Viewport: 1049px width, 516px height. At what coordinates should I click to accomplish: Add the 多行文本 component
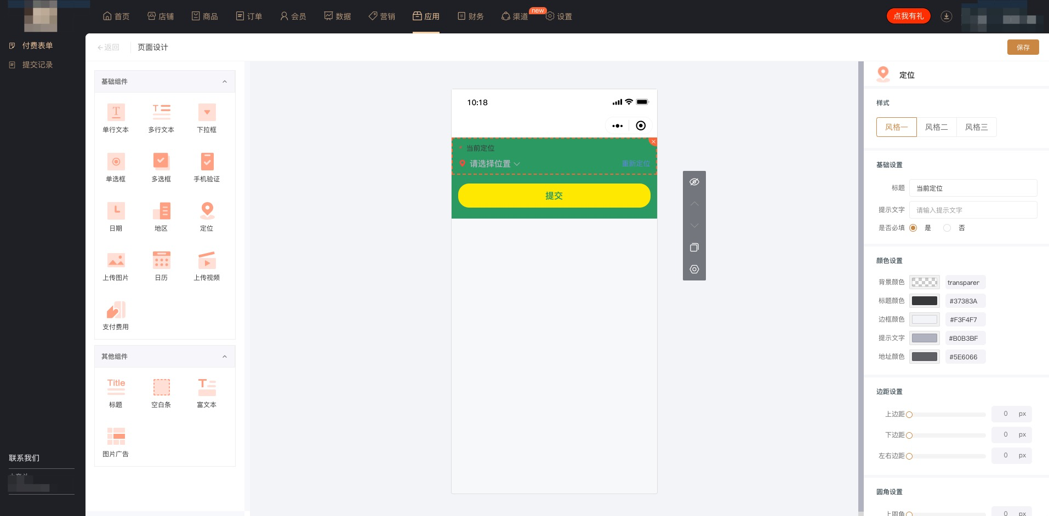tap(161, 118)
